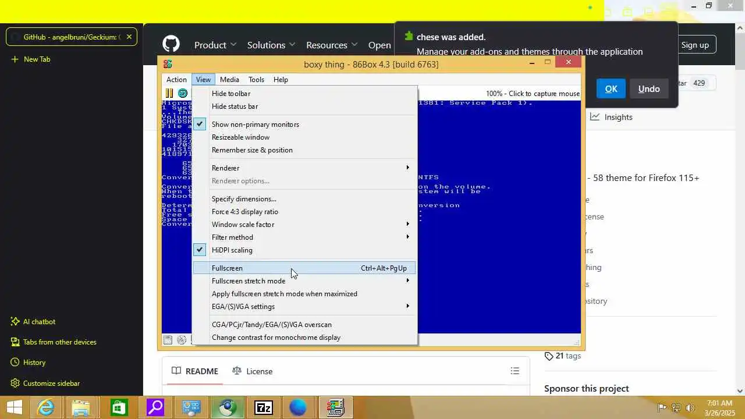The image size is (745, 419).
Task: Open the Media menu in 86Box
Action: click(x=229, y=79)
